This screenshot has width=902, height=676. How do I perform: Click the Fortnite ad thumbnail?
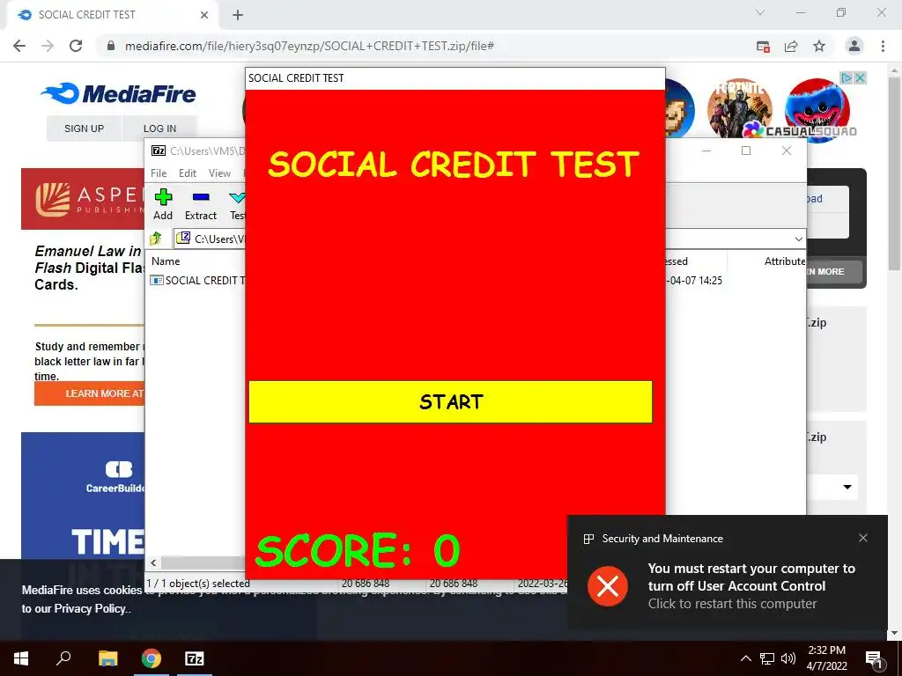point(739,108)
